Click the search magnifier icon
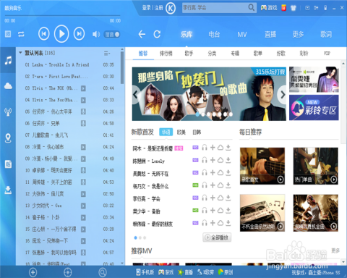This screenshot has height=278, width=347. (251, 8)
